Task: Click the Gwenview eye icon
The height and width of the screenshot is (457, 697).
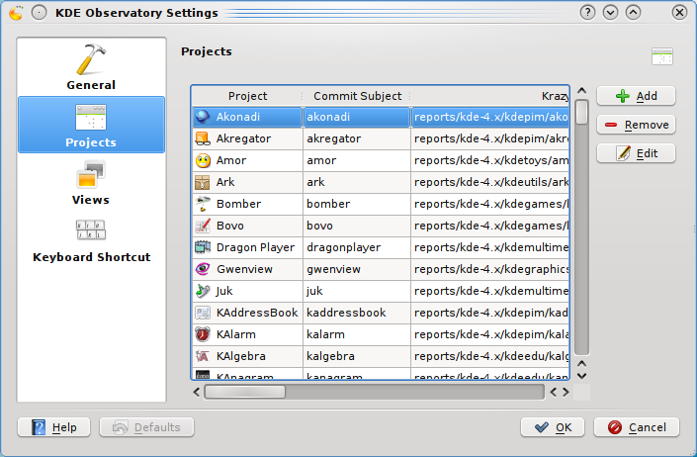Action: (203, 269)
